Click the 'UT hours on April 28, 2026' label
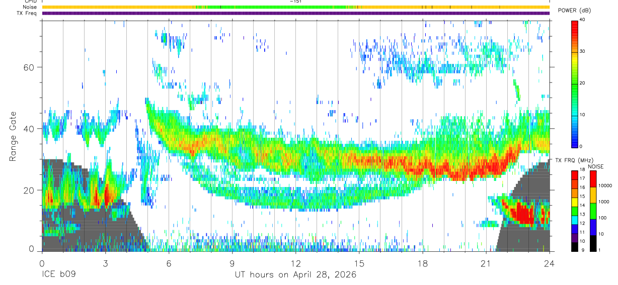This screenshot has width=618, height=285. (295, 275)
